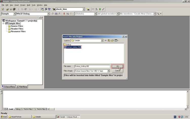The height and width of the screenshot is (119, 190).
Task: Click Up One Level folder icon in dialog
Action: coord(109,41)
